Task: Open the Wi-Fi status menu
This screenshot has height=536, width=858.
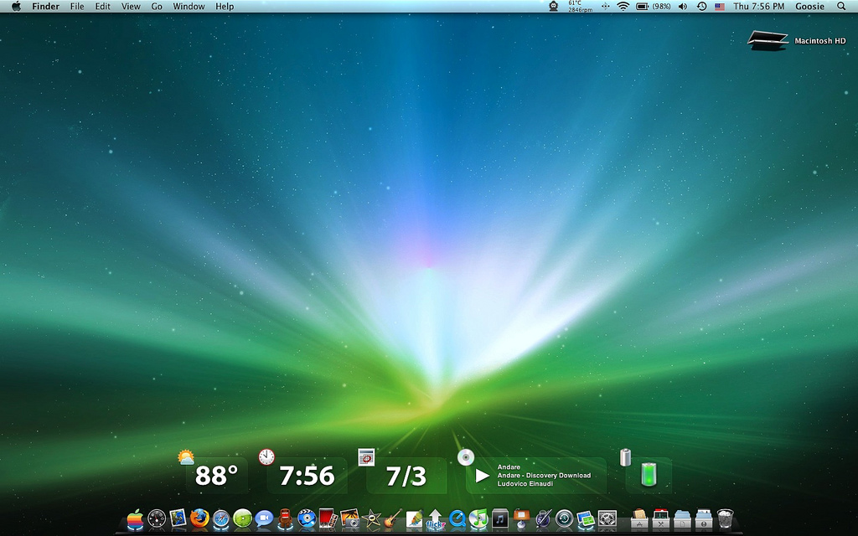Action: (x=623, y=7)
